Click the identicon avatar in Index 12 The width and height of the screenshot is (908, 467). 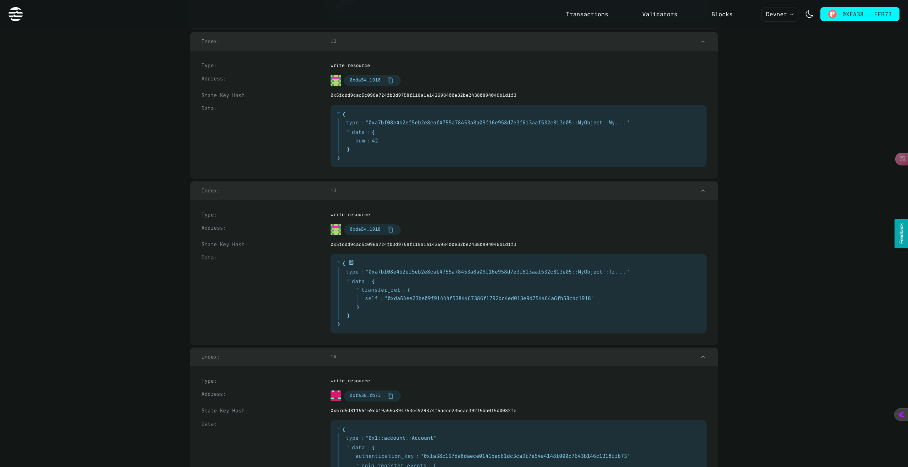336,80
